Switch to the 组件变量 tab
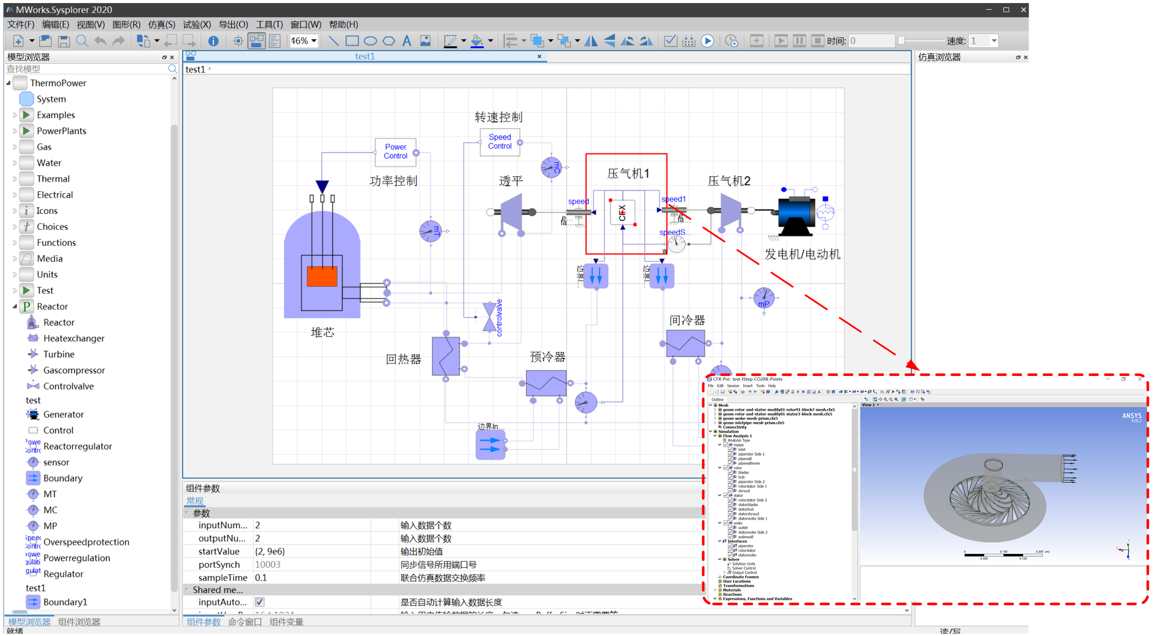Screen dimensions: 1159x636 tap(286, 622)
